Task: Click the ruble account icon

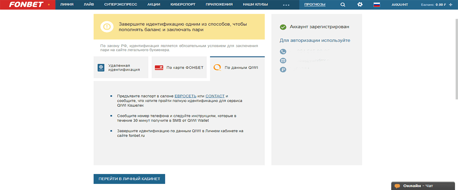Action: 283,70
